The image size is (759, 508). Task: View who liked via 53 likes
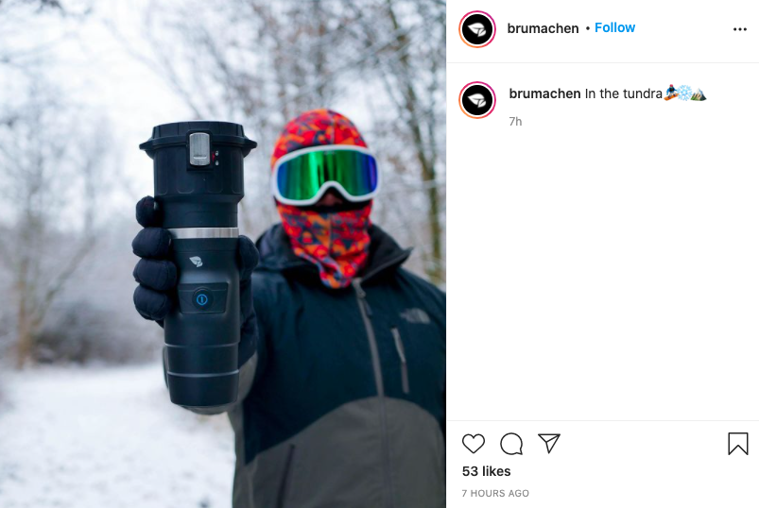(x=486, y=471)
